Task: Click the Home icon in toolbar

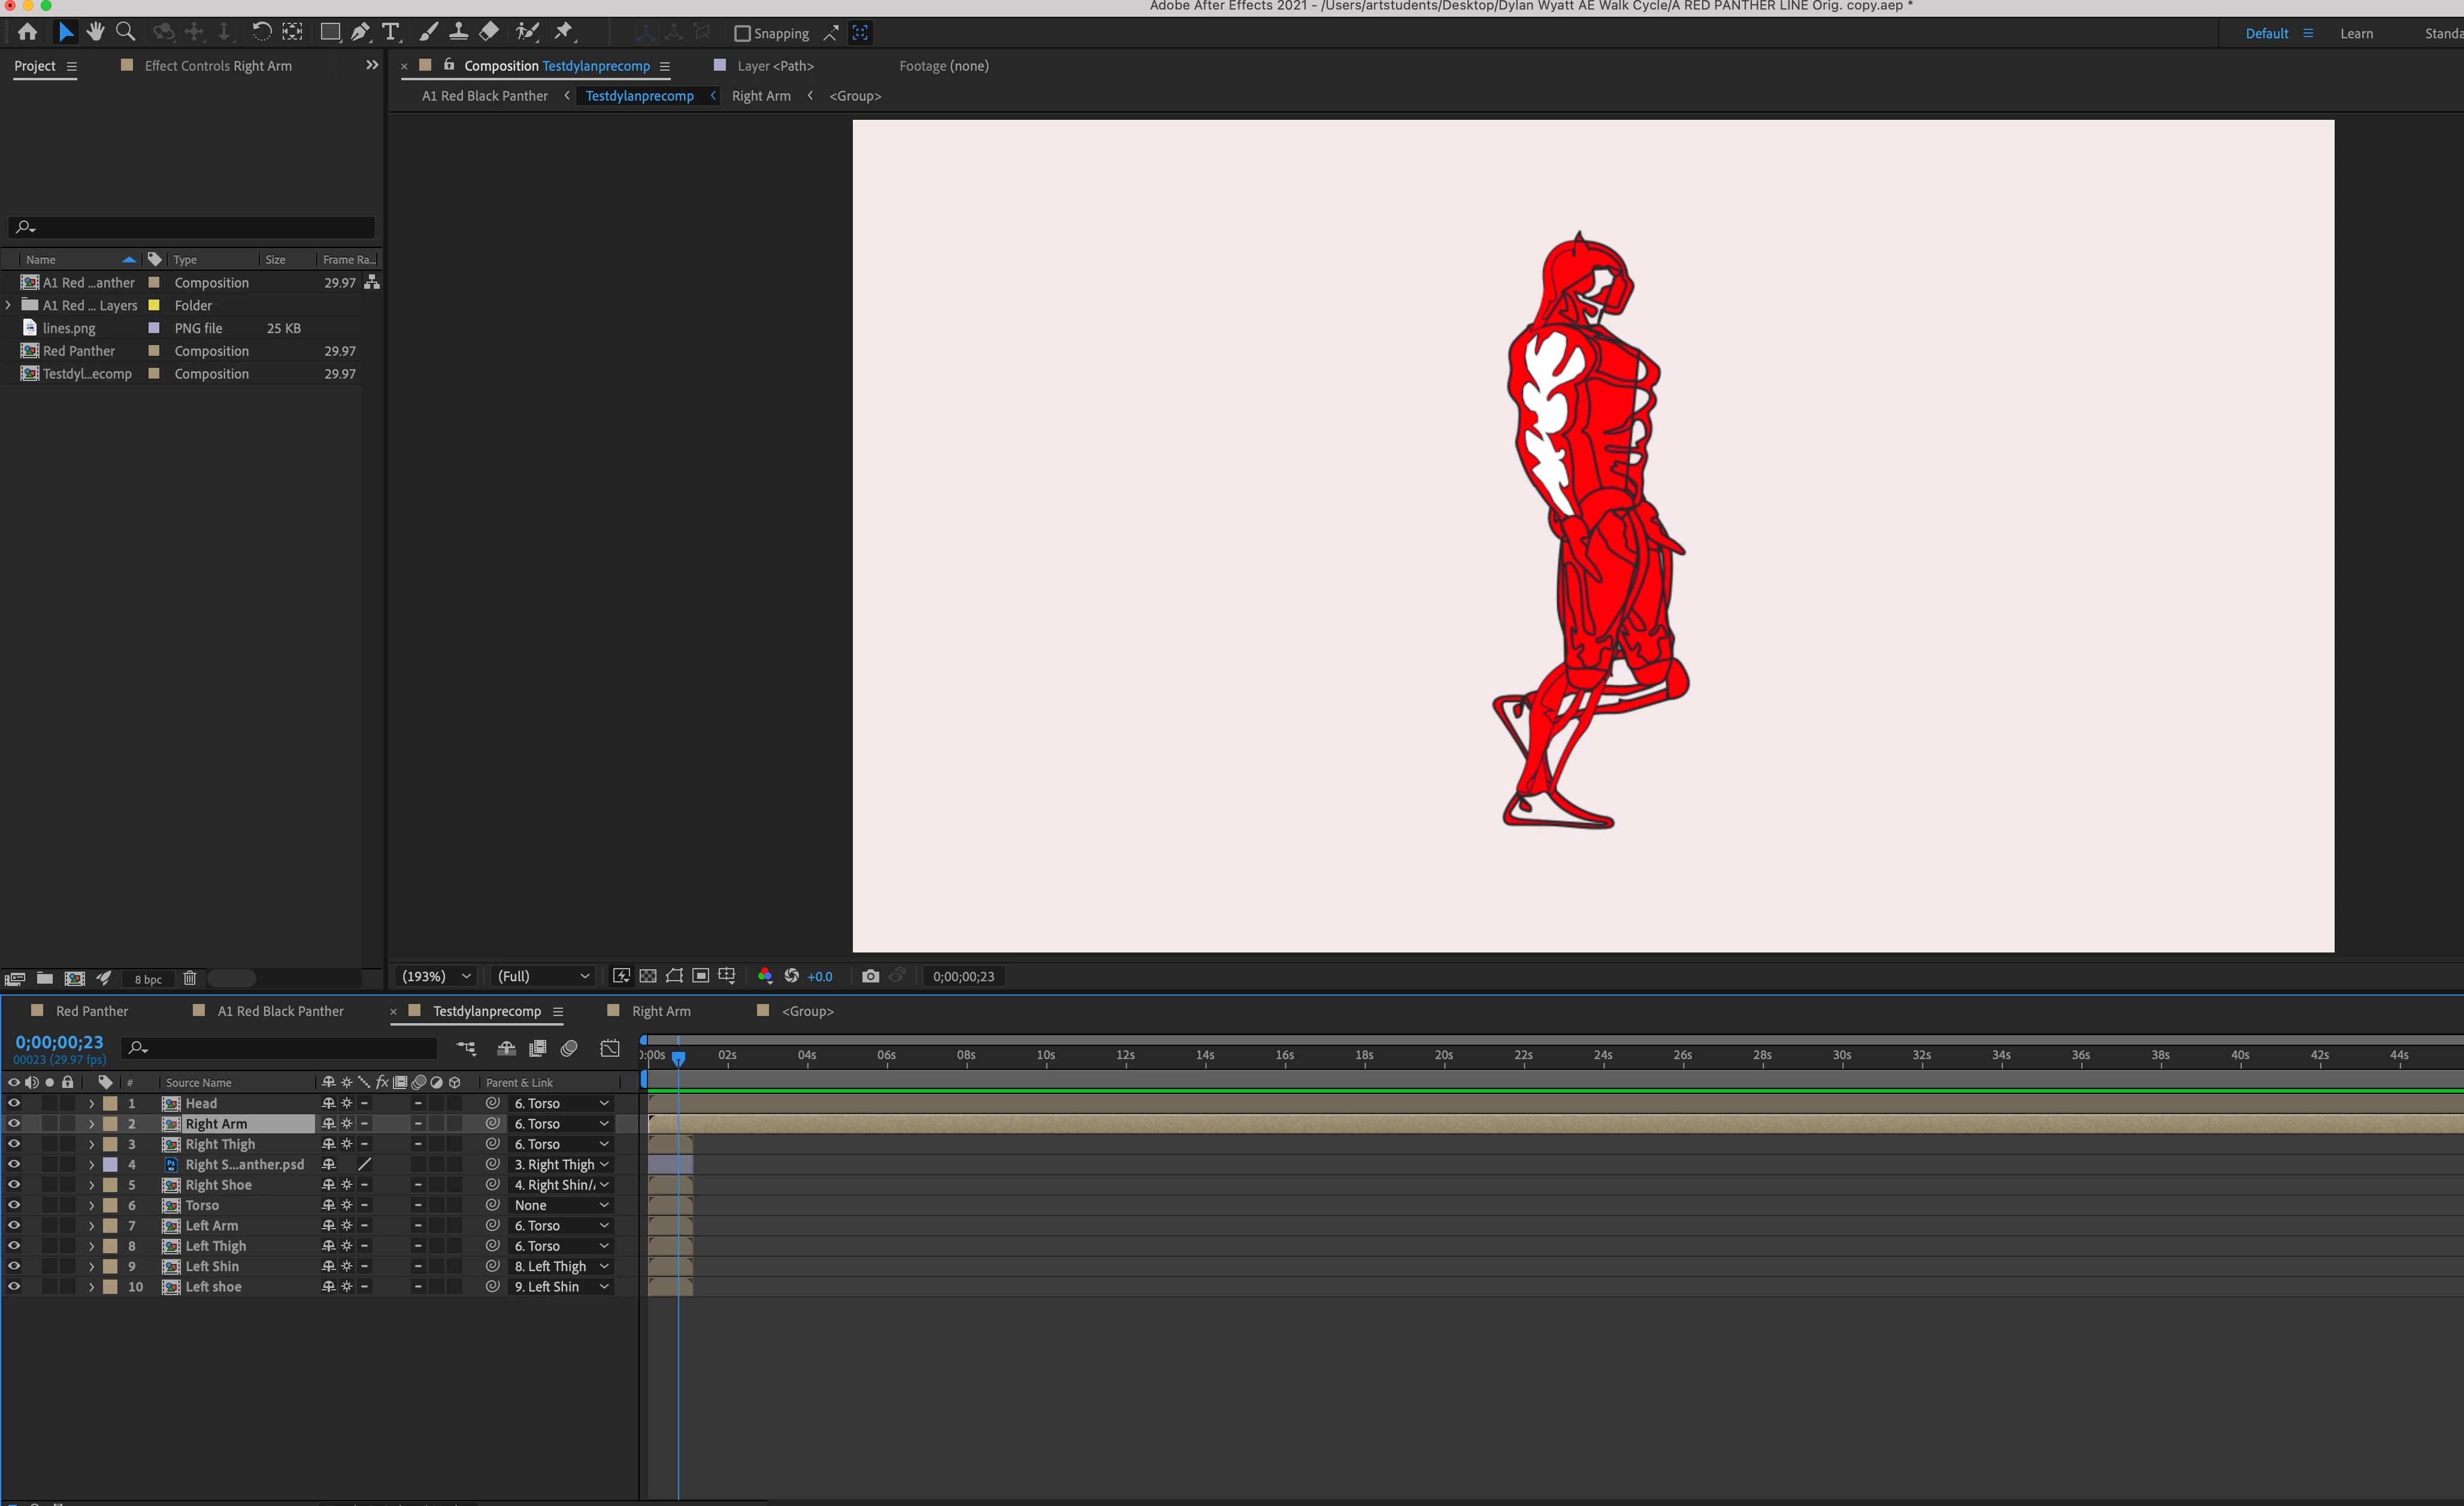Action: [28, 32]
